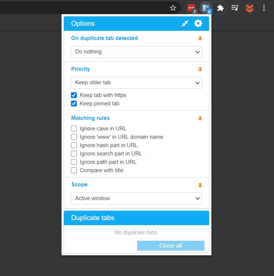274x276 pixels.
Task: Enable Ignore 'www' in URL domain name
Action: pos(74,137)
